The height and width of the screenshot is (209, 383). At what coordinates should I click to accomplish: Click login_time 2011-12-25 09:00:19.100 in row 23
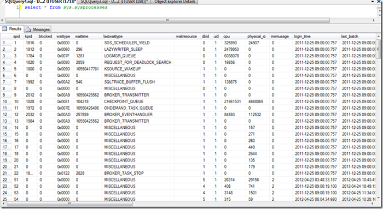coord(316,186)
